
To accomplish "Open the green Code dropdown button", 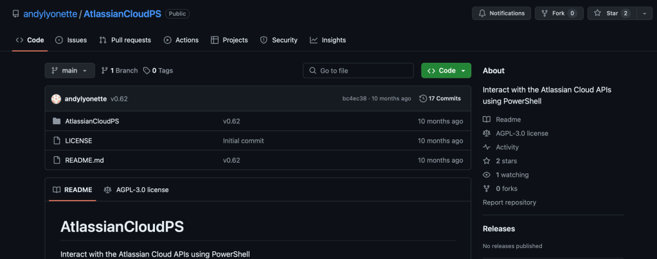I will [x=446, y=71].
